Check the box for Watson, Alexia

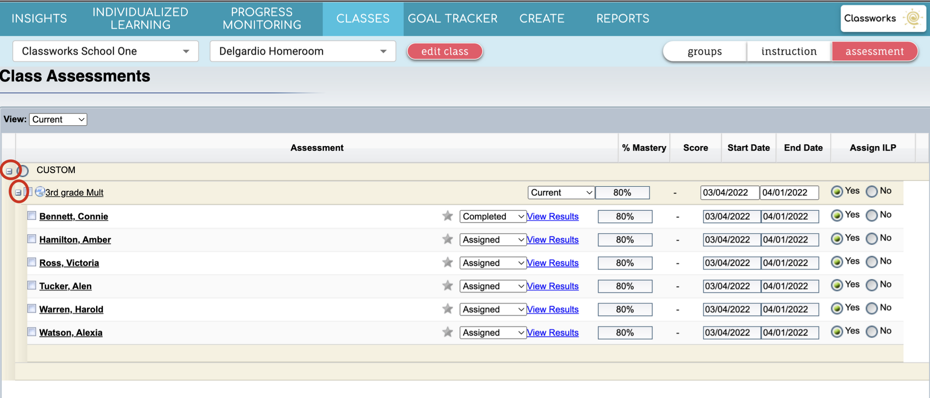pos(32,332)
